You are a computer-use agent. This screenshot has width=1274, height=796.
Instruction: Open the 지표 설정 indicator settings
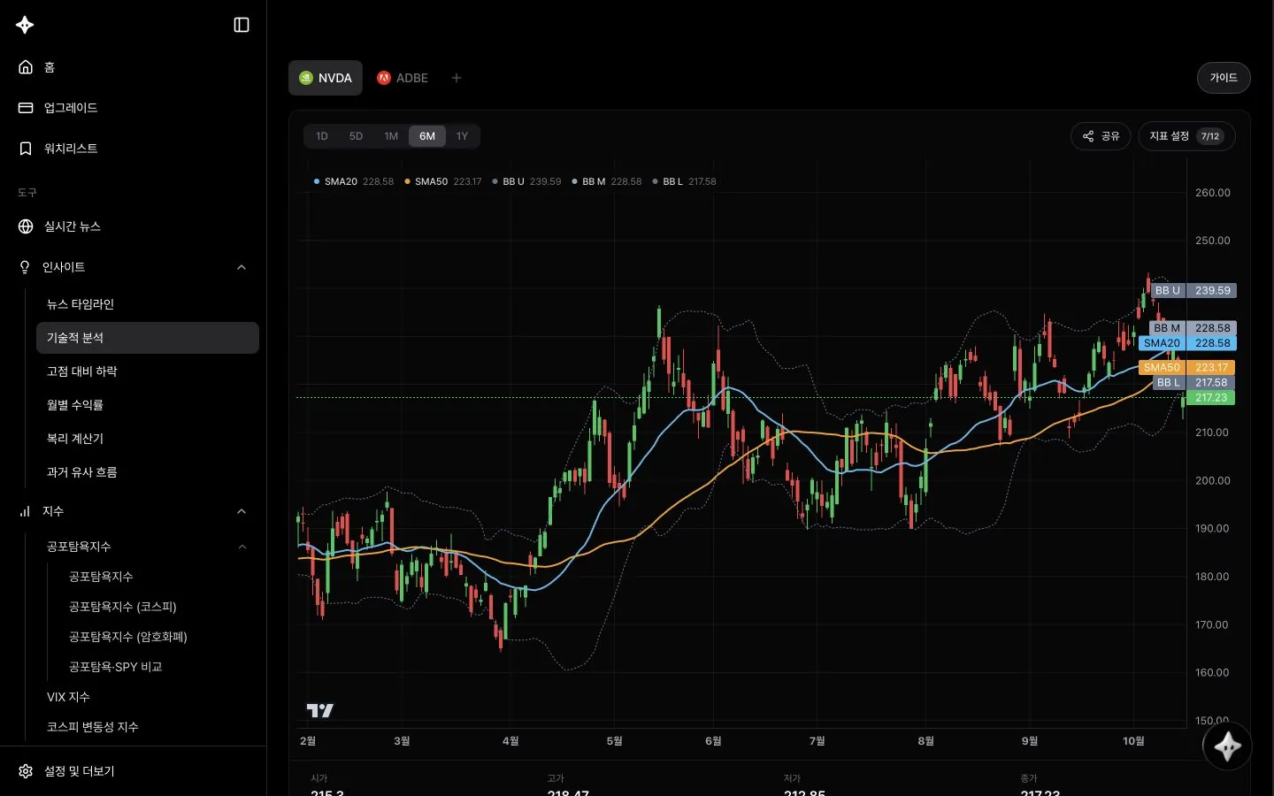[1186, 136]
